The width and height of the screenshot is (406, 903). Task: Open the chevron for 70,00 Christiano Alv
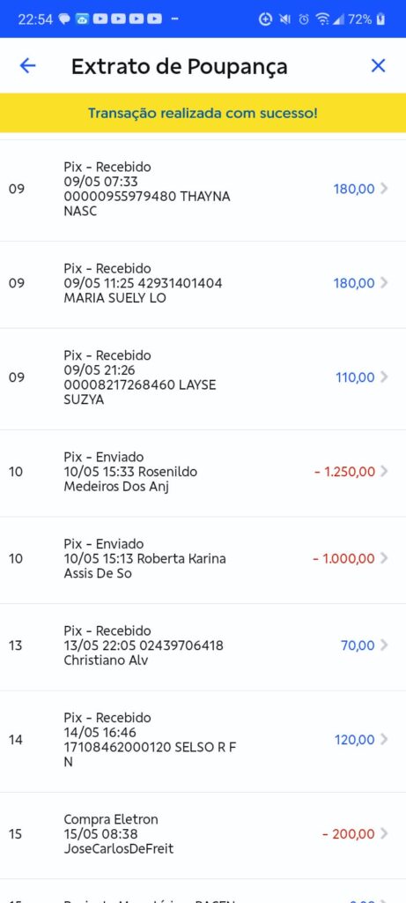tap(384, 646)
